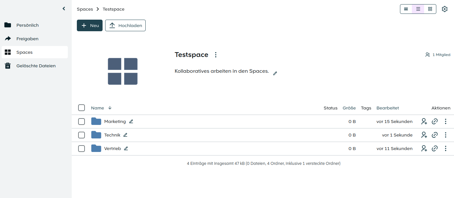Select the Marketing folder checkbox

click(x=81, y=121)
